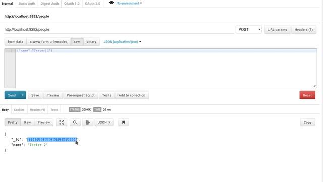
Task: Toggle line wrap icon in response toolbar
Action: coord(88,122)
